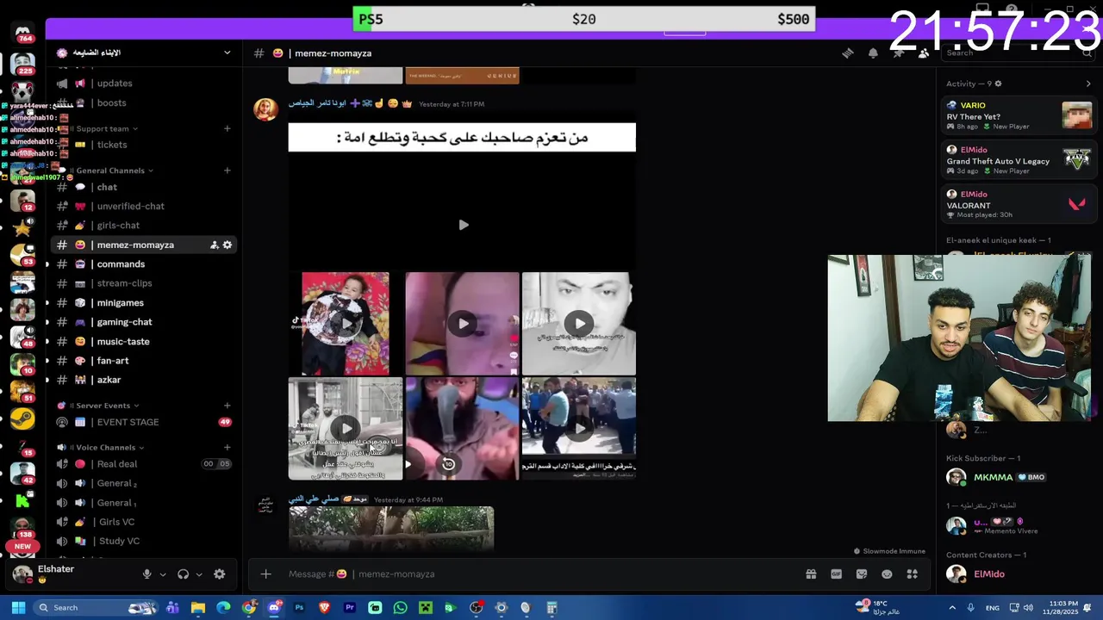The height and width of the screenshot is (620, 1103).
Task: Open the chat channel
Action: click(x=144, y=187)
